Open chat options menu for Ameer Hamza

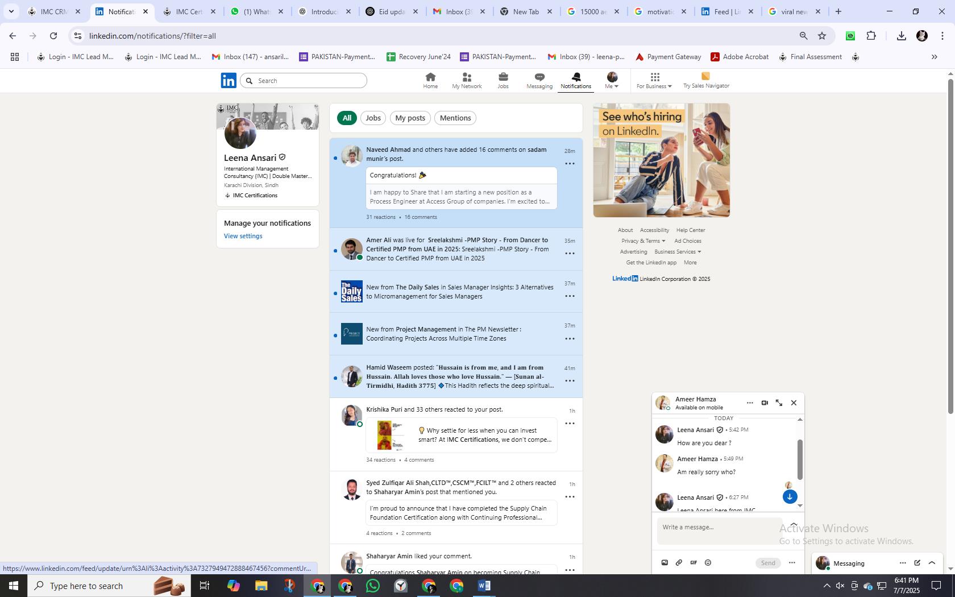pyautogui.click(x=750, y=403)
